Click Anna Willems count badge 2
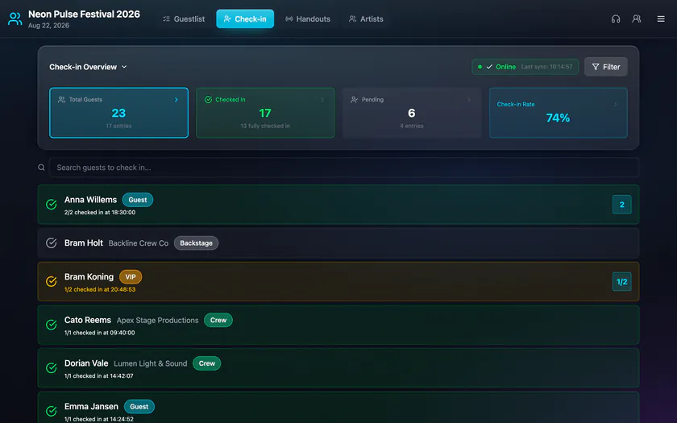The height and width of the screenshot is (423, 677). [x=621, y=205]
